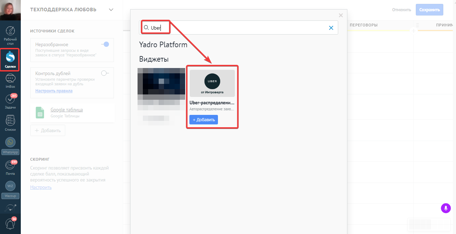Select the Uber widget logo thumbnail
The height and width of the screenshot is (234, 456).
coord(212,83)
